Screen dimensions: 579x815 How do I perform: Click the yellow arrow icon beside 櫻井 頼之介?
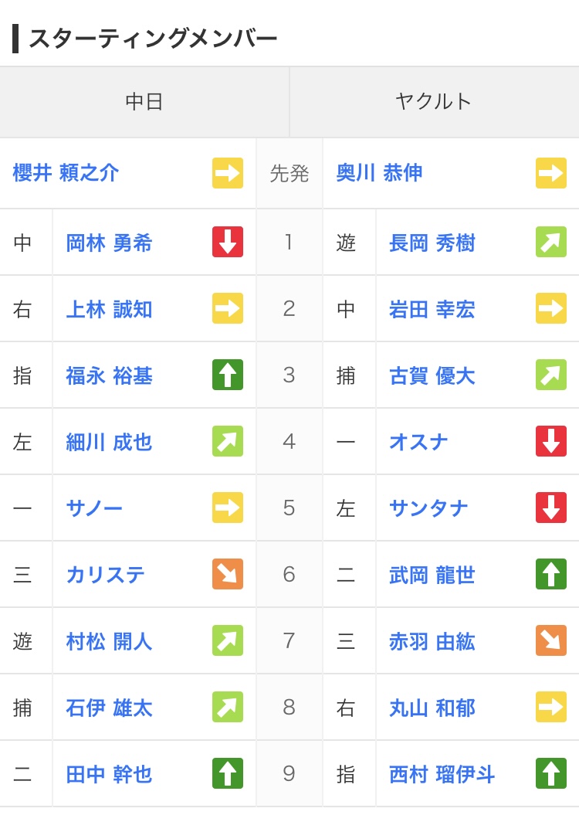click(x=228, y=173)
